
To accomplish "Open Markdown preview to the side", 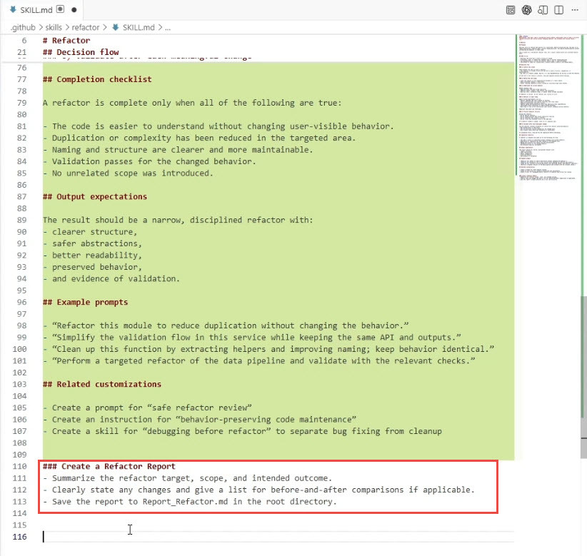I will click(x=543, y=10).
